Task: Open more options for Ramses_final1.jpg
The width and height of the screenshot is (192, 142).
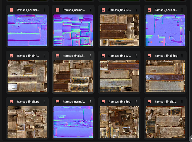Action: (x=182, y=56)
